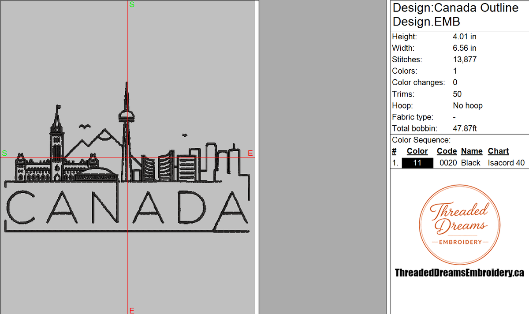Viewport: 529px width, 314px height.
Task: Click the 'Color changes:' label
Action: [x=419, y=82]
